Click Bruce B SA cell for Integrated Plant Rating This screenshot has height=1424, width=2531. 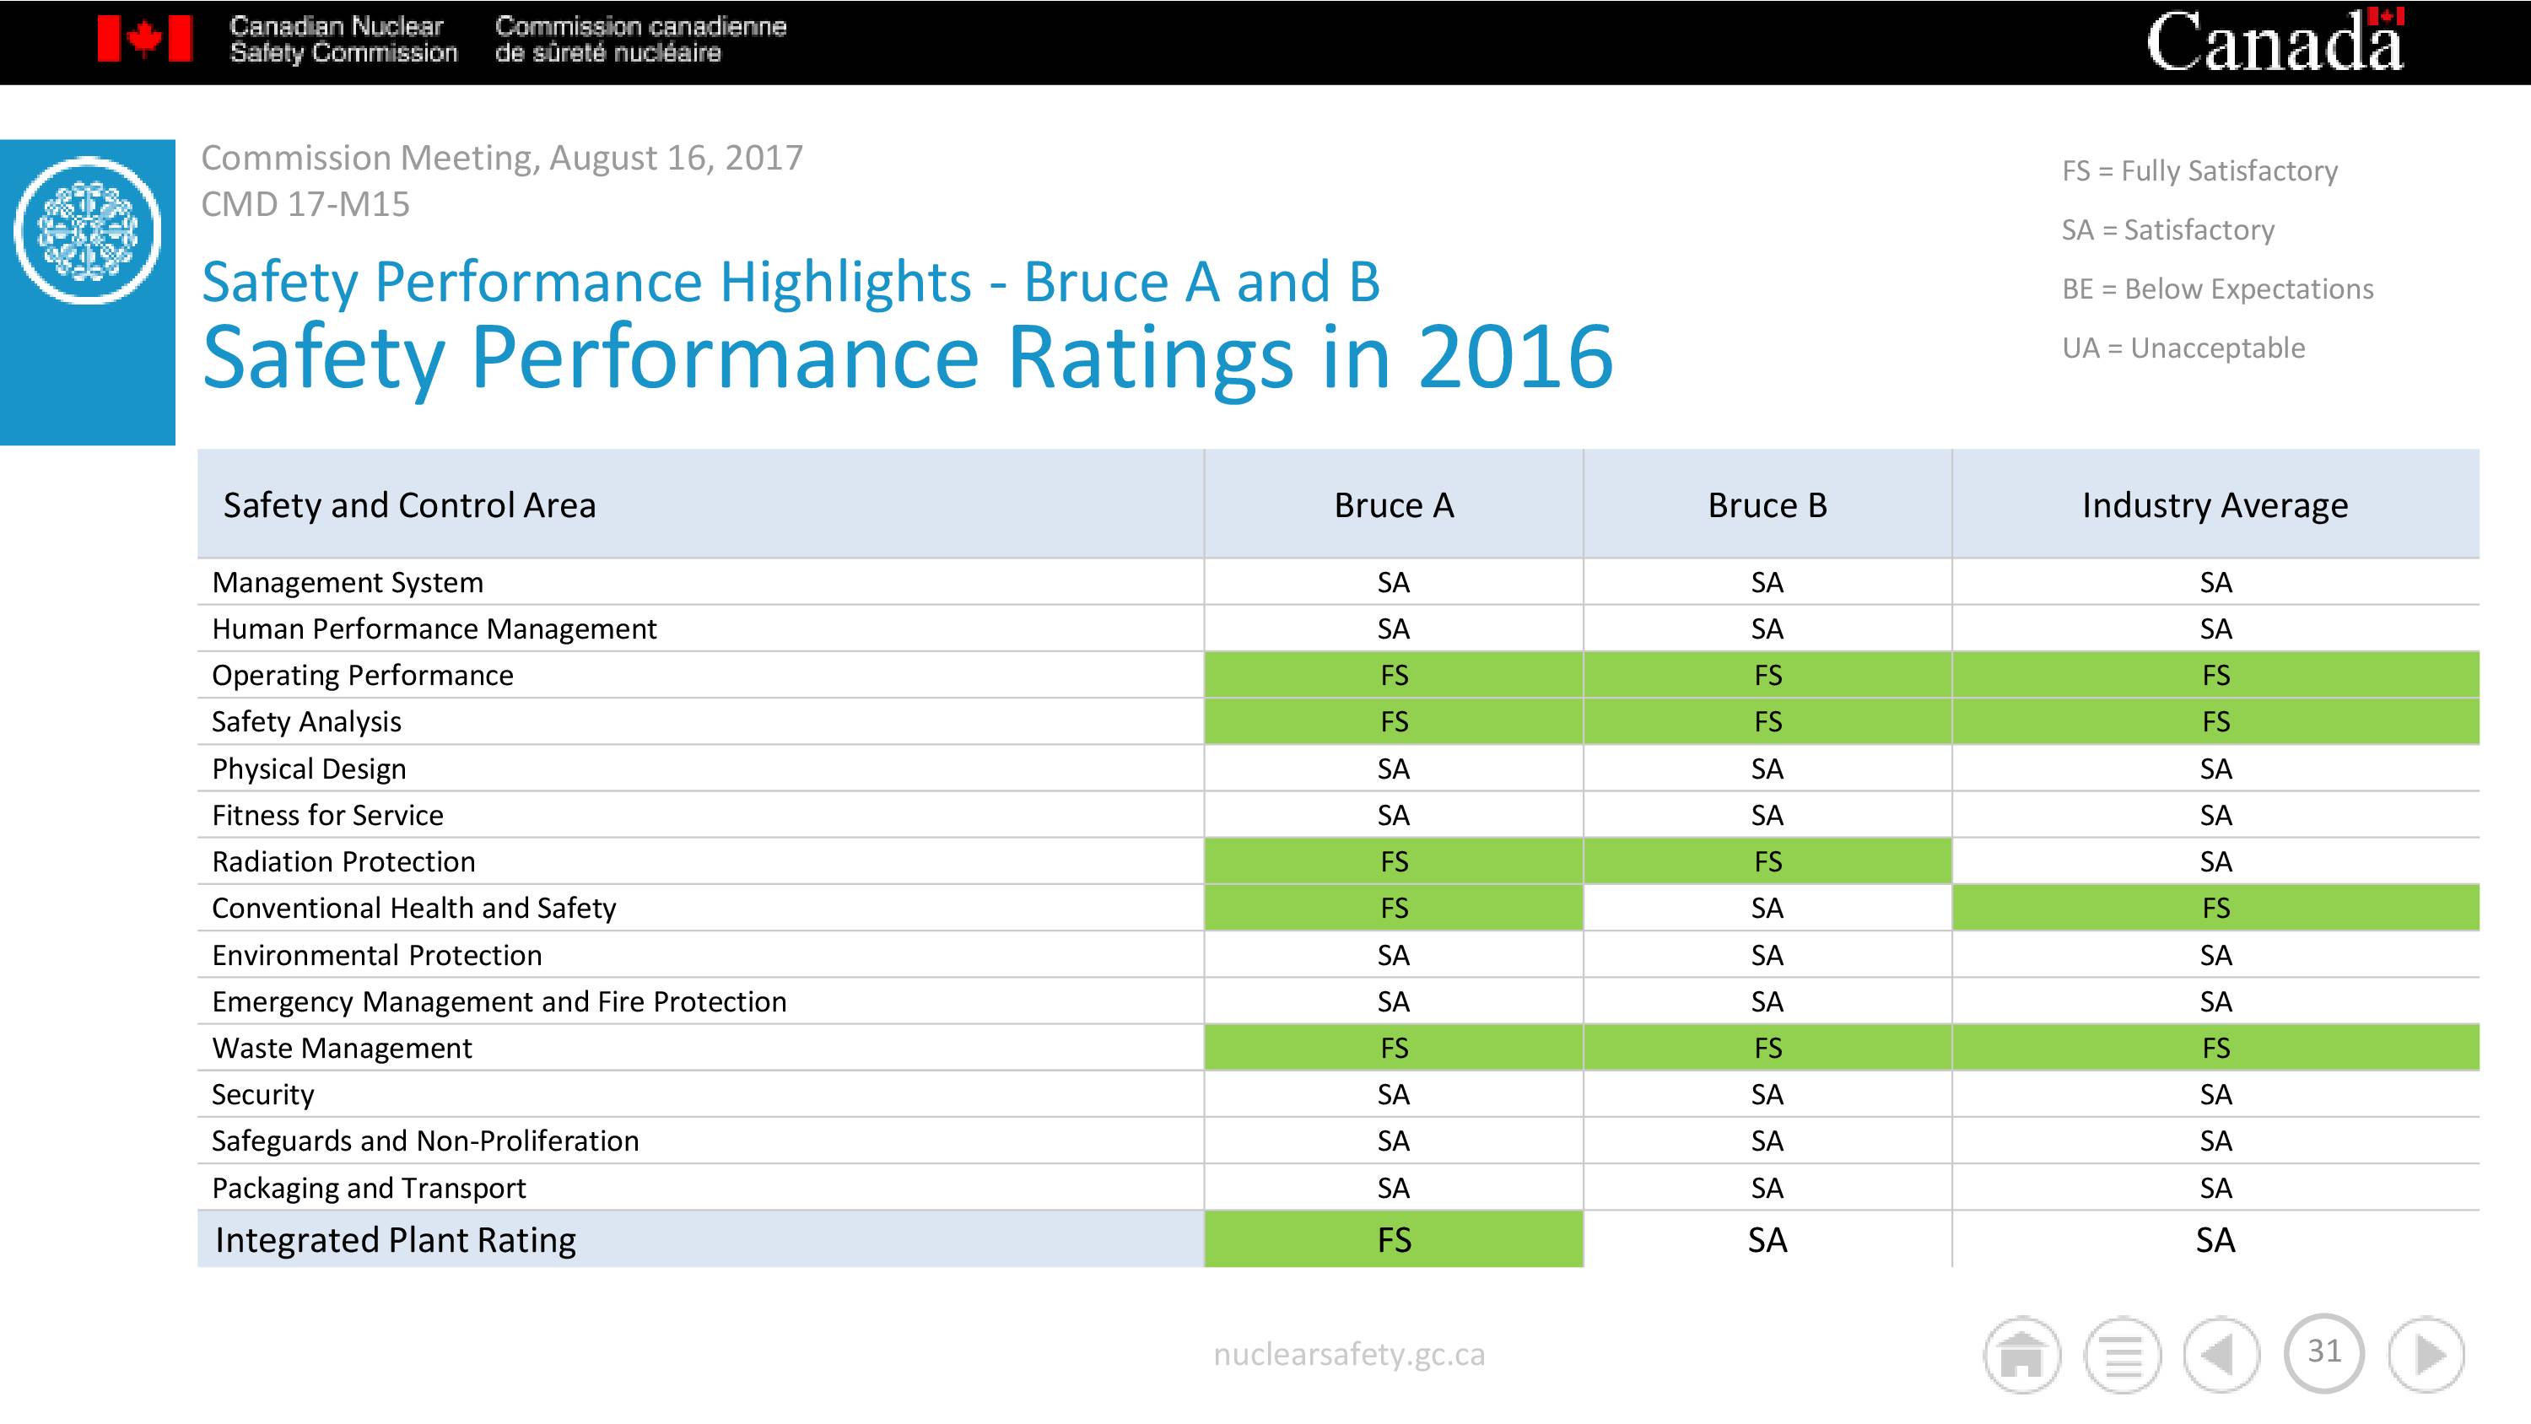point(1767,1239)
